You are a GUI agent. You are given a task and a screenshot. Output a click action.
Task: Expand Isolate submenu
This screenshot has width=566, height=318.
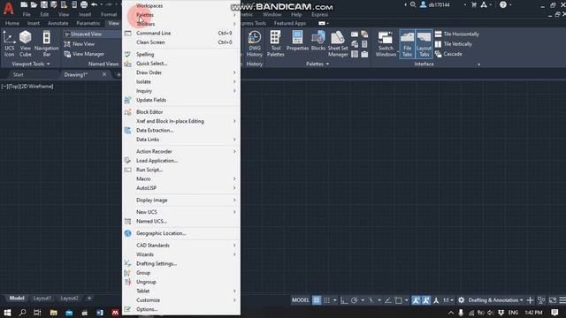[181, 82]
